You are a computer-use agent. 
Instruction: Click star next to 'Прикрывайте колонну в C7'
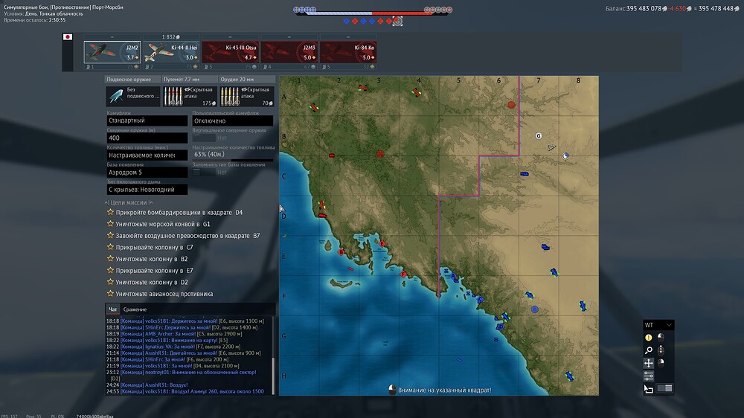pyautogui.click(x=111, y=247)
